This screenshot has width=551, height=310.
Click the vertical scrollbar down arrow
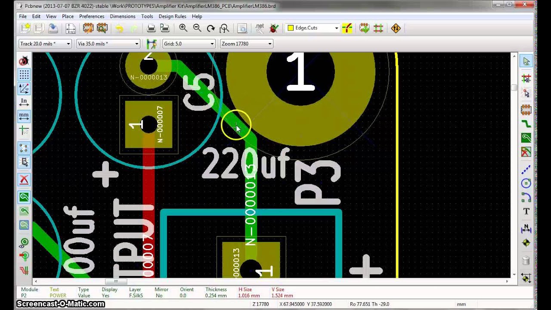point(514,274)
